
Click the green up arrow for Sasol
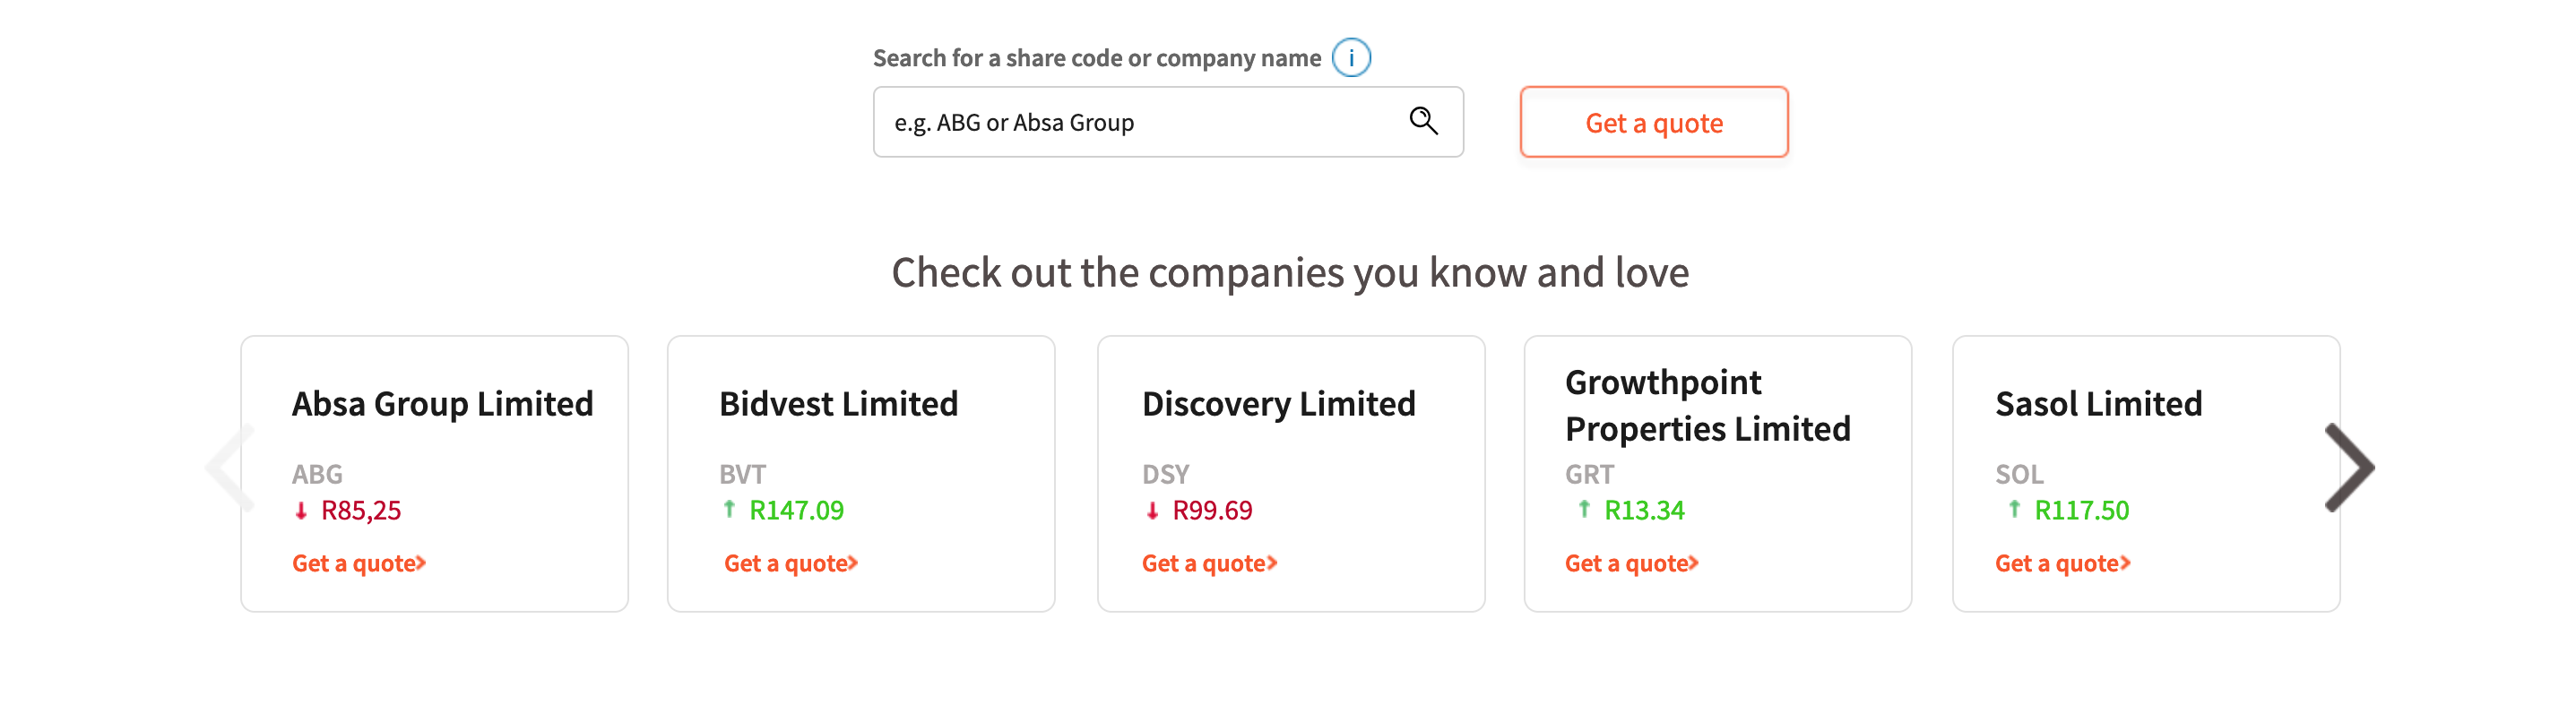(2014, 509)
